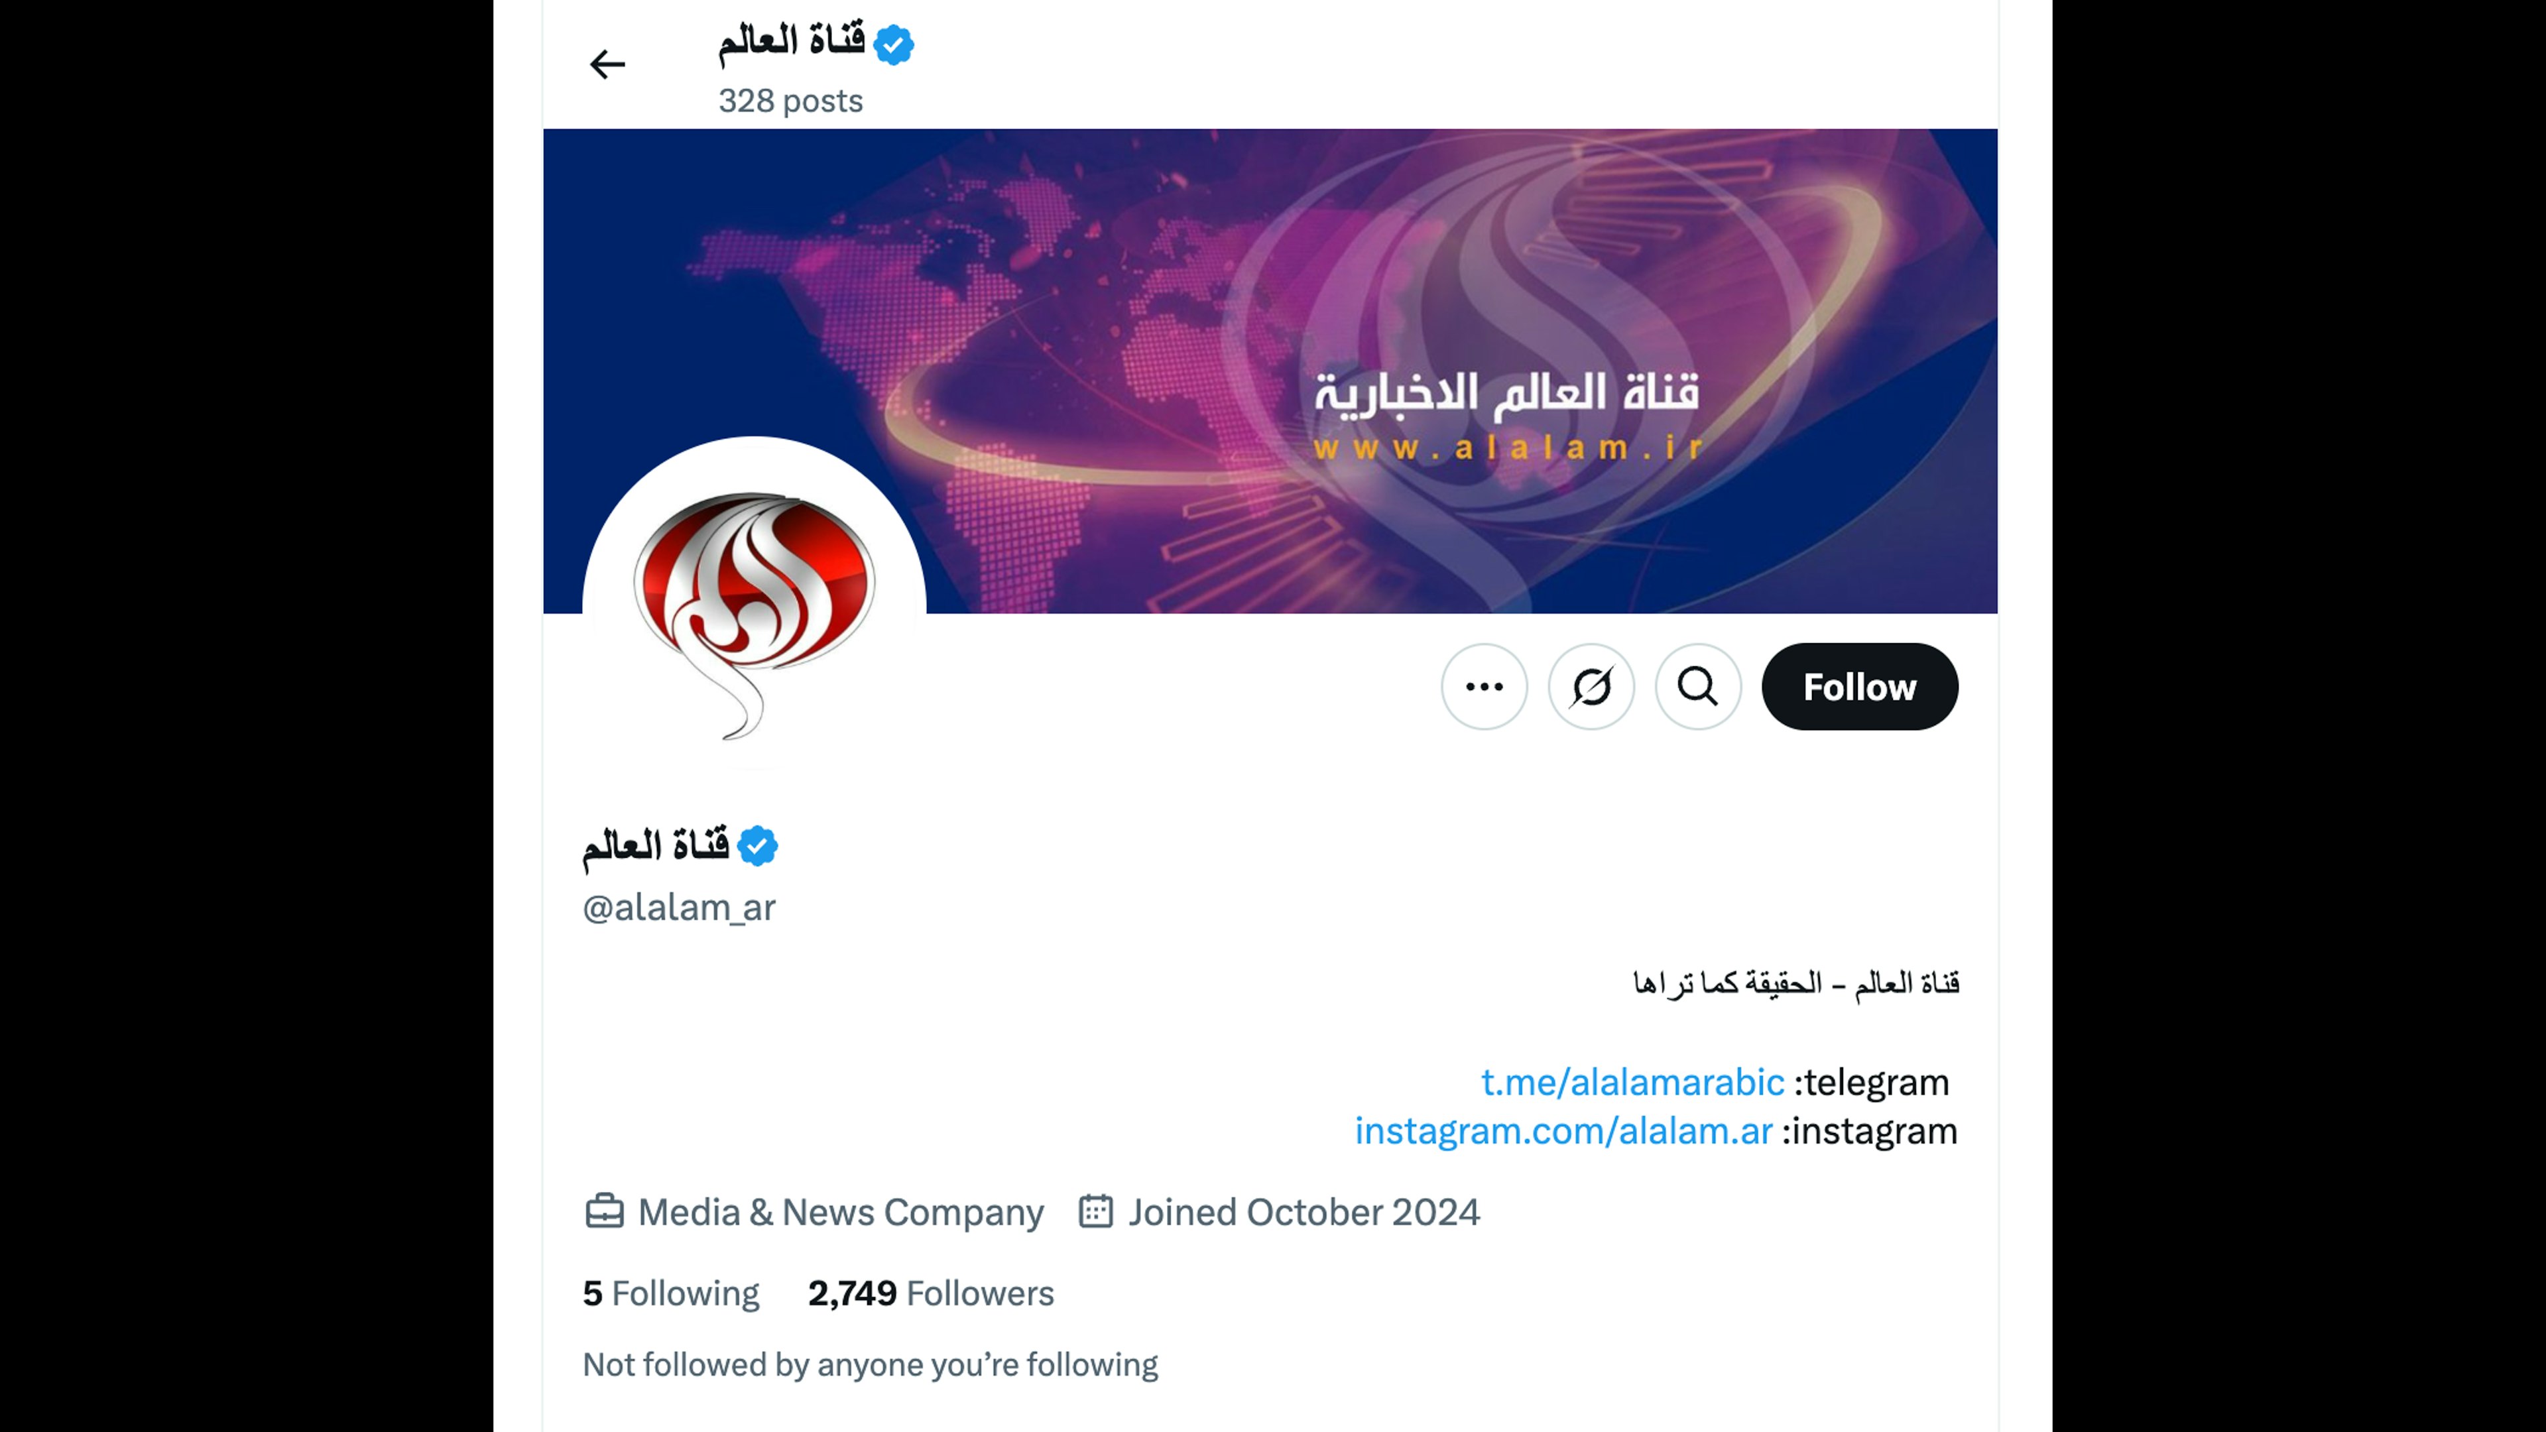Image resolution: width=2546 pixels, height=1432 pixels.
Task: Click the Joined October 2024 text
Action: click(1303, 1212)
